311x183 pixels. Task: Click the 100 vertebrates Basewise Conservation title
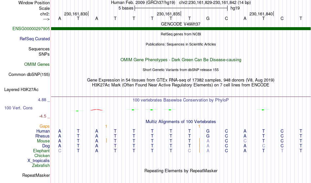pos(181,100)
